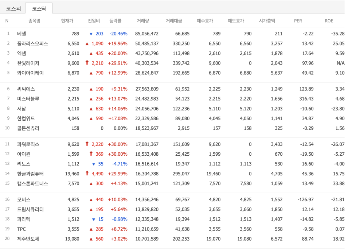Click the 미스터블루 stock name
Viewport: 352px width, 249px height.
[x=28, y=99]
